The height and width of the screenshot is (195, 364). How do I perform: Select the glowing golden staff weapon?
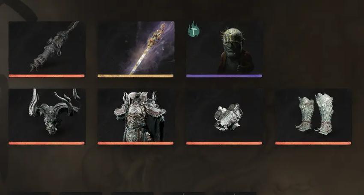[136, 47]
